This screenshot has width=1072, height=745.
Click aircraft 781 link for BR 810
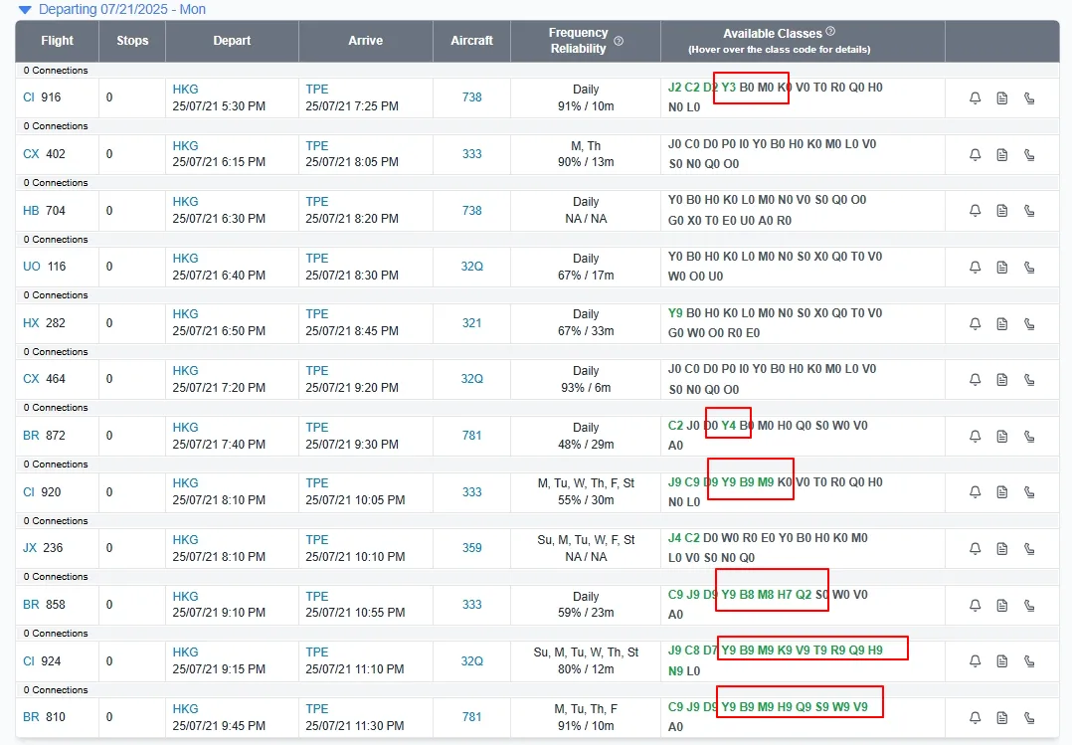click(471, 717)
